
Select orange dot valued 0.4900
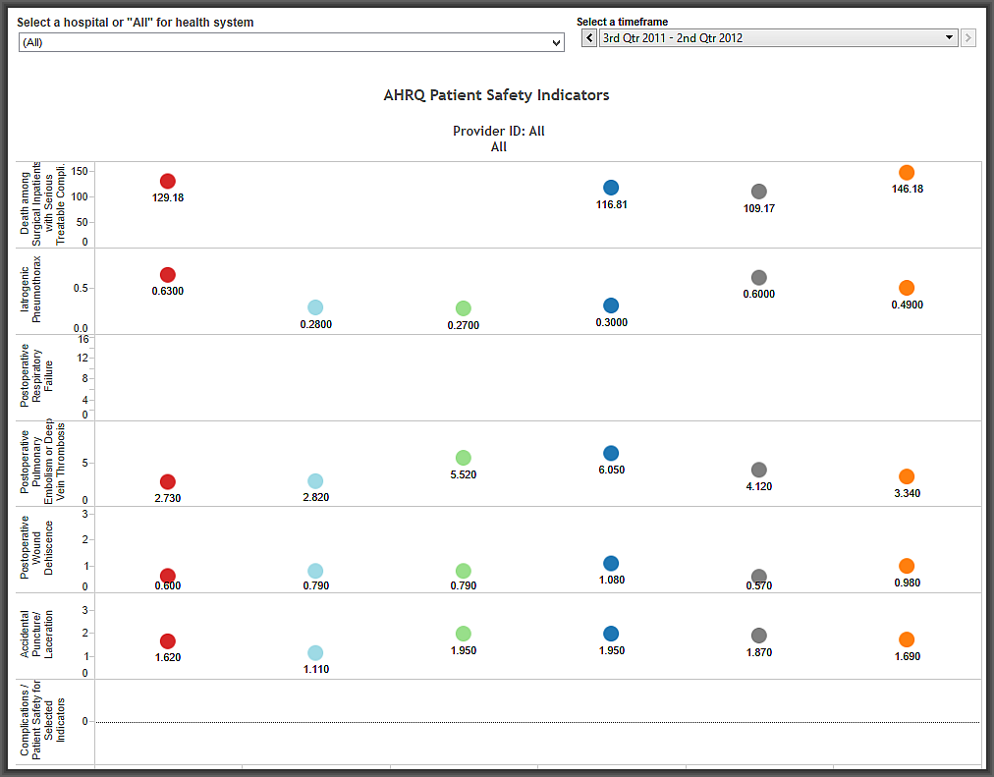[x=907, y=288]
